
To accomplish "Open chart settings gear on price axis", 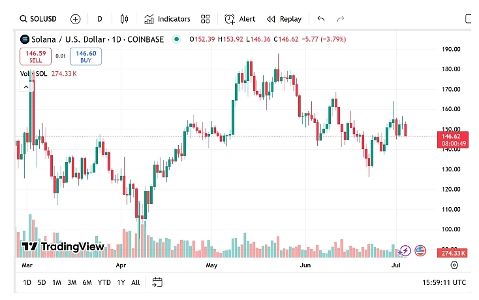I will [x=454, y=265].
